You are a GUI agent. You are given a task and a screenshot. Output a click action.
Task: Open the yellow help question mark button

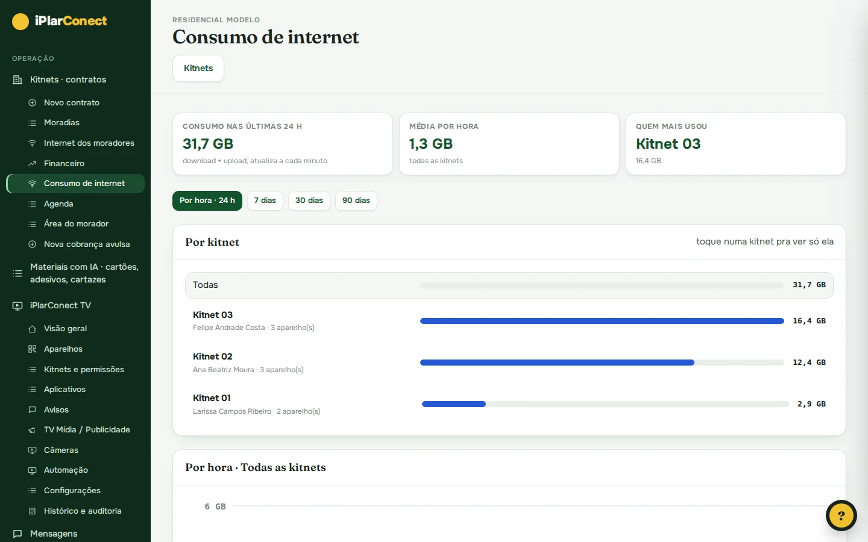click(x=841, y=516)
